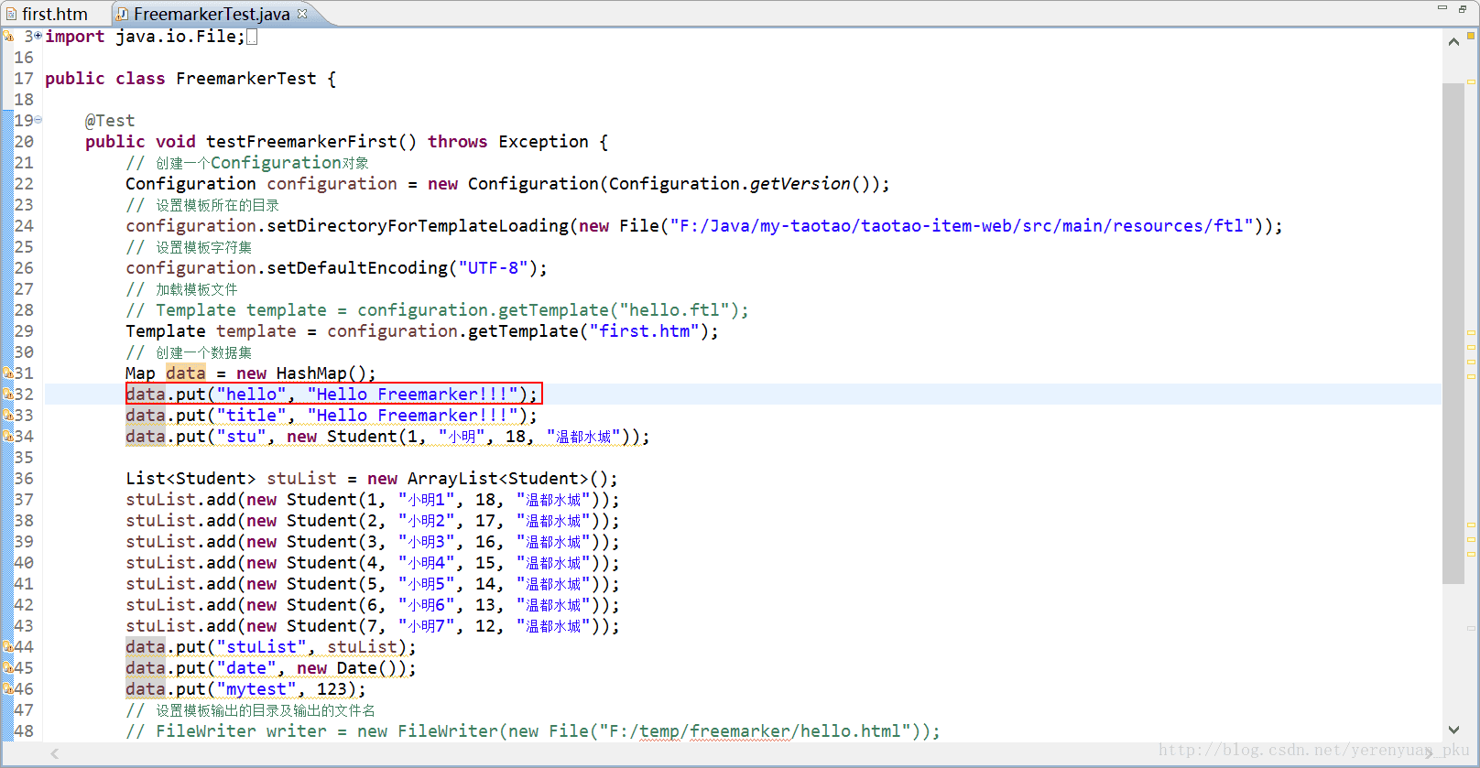Image resolution: width=1480 pixels, height=768 pixels.
Task: Click the Java file icon on FreemarkerTest tab
Action: (123, 14)
